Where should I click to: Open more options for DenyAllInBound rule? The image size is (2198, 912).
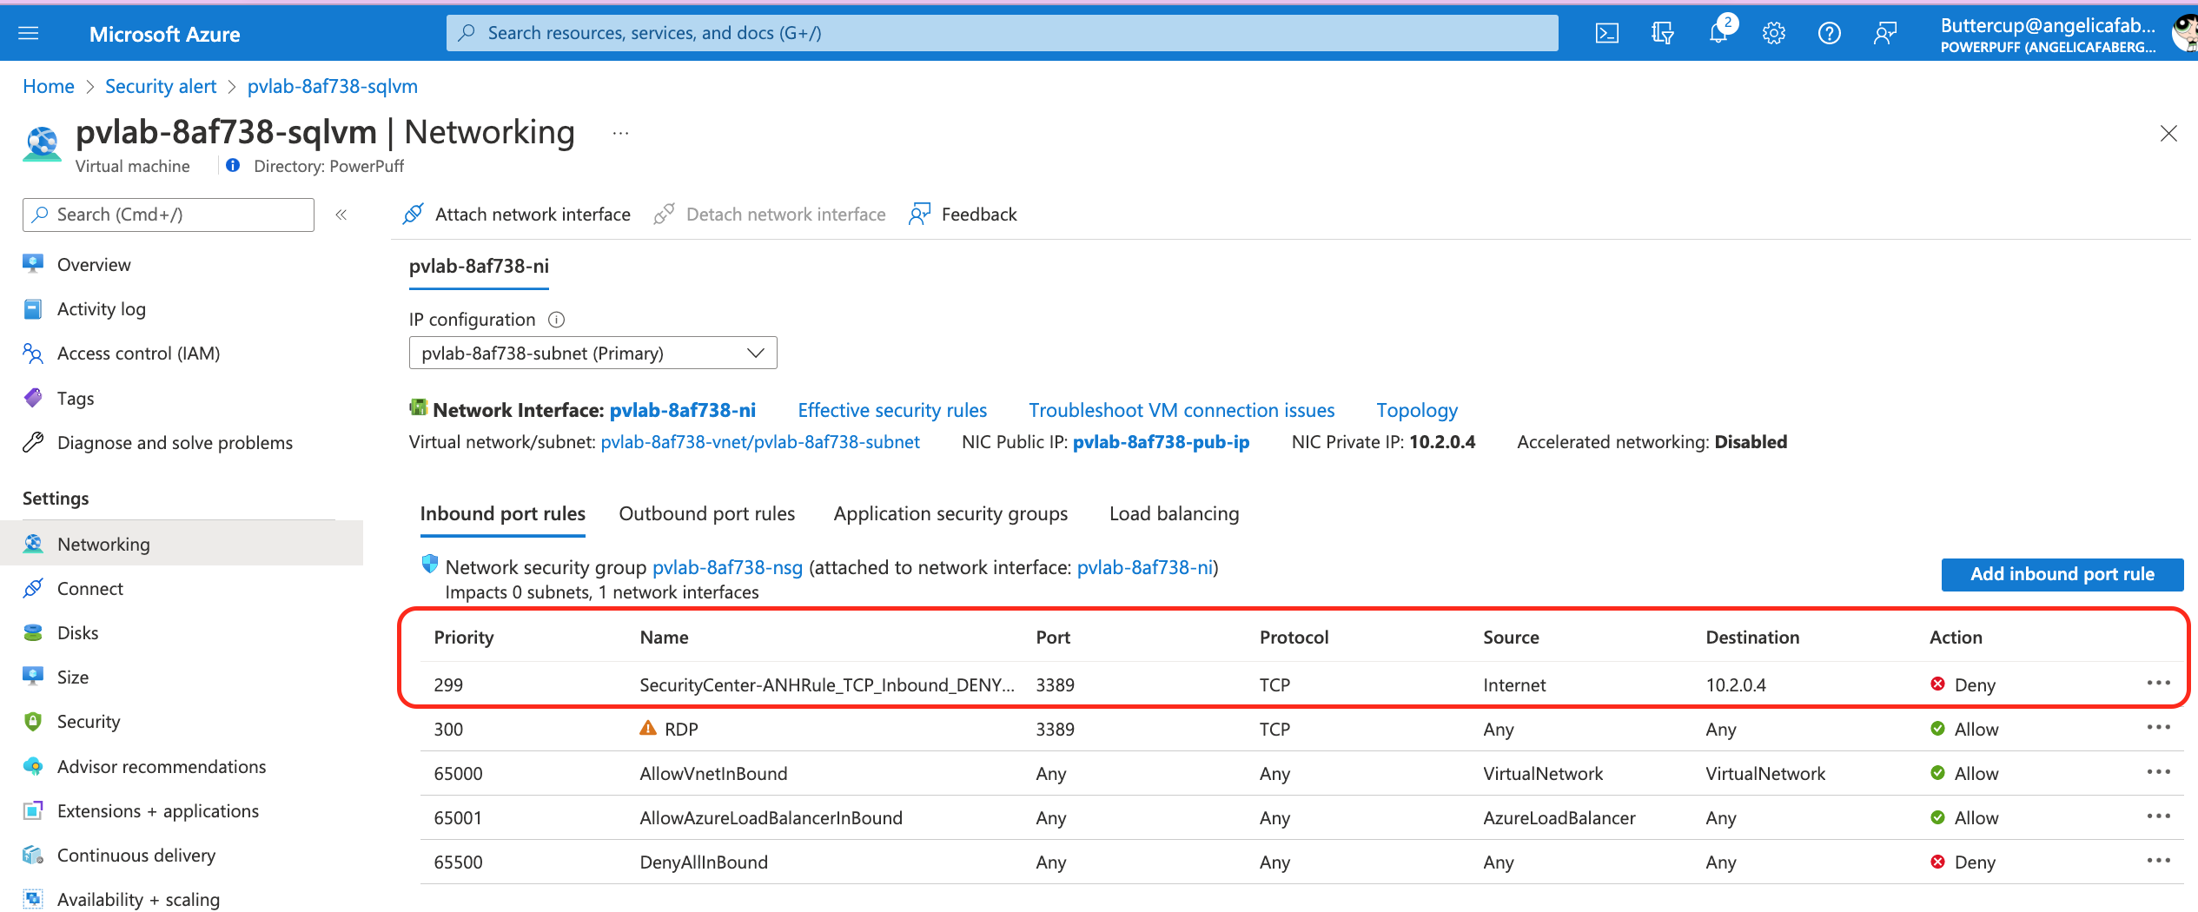[2158, 861]
